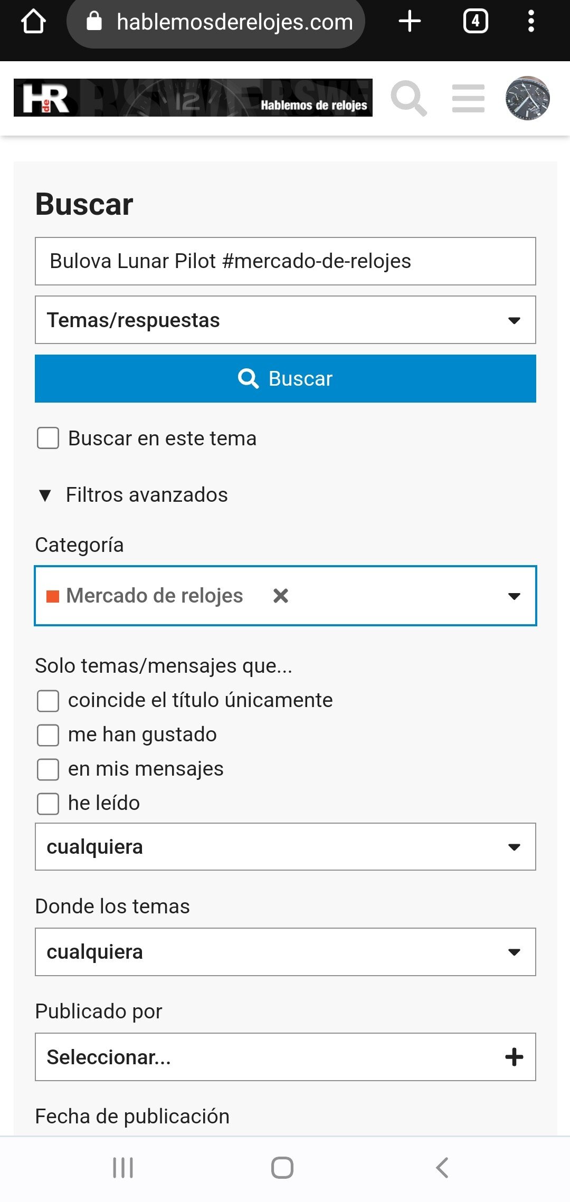Open a new browser tab

[410, 22]
